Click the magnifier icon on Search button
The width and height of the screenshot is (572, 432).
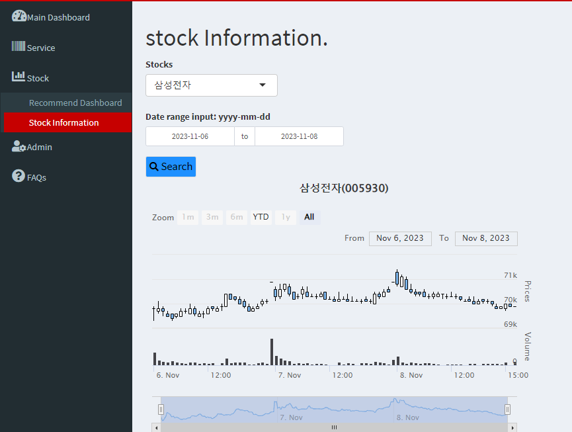pyautogui.click(x=154, y=167)
